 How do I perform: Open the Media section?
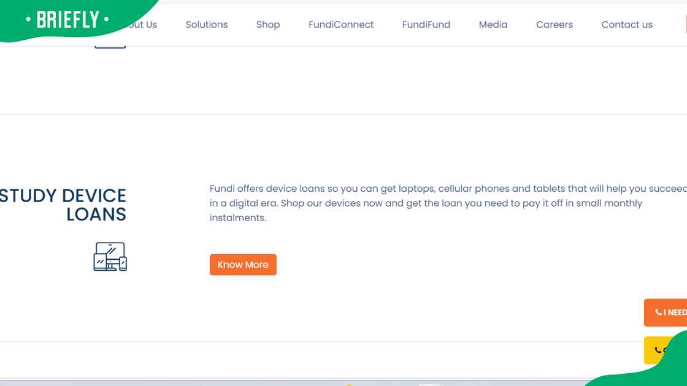pos(493,25)
